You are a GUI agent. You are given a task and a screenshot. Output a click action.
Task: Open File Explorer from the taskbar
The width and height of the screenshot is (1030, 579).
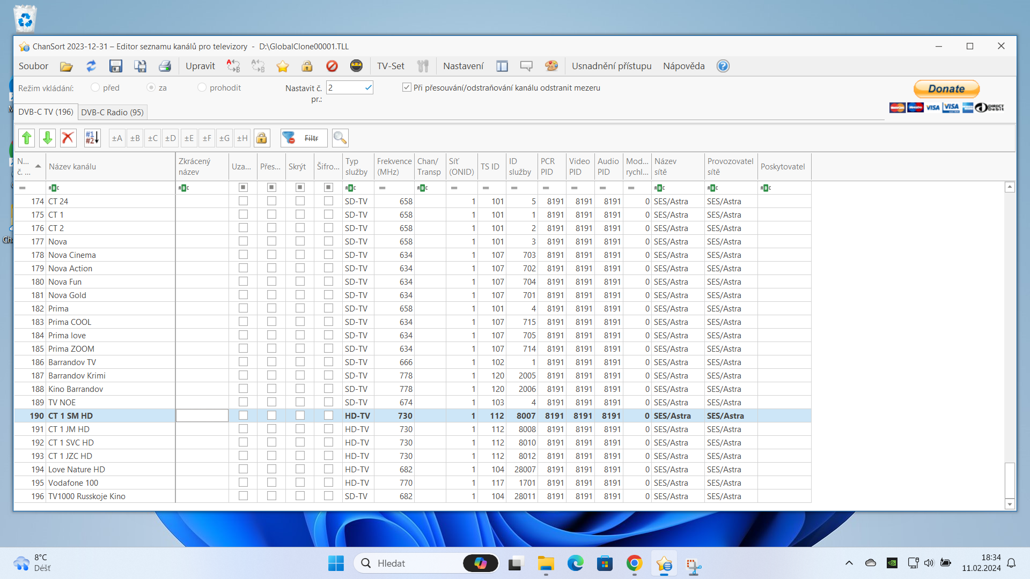(x=546, y=563)
